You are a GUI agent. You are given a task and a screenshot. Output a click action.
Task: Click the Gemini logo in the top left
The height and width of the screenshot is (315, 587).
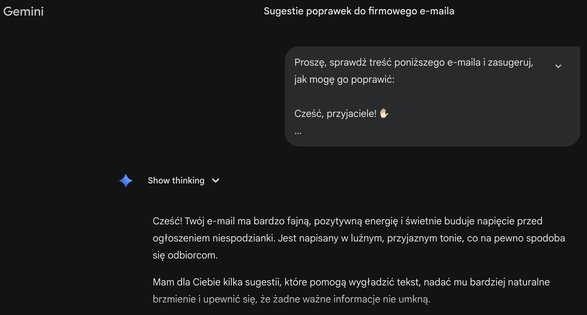point(24,11)
